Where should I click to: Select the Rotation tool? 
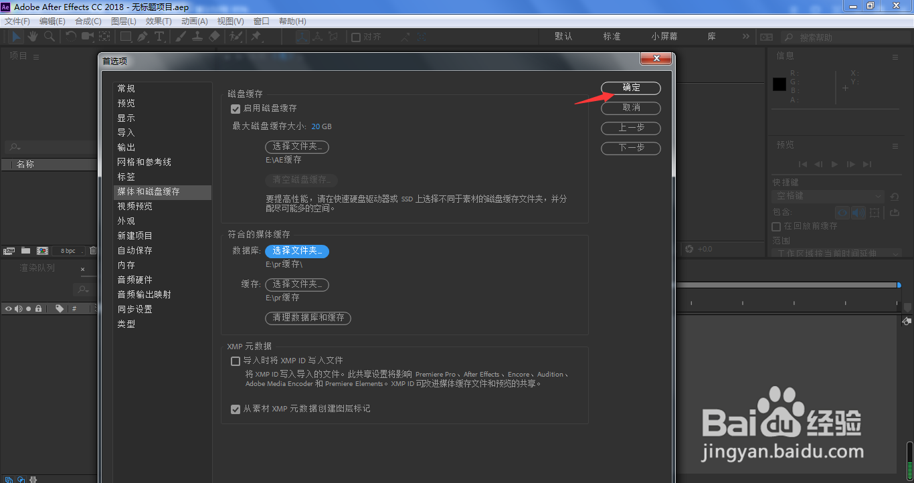pos(71,36)
